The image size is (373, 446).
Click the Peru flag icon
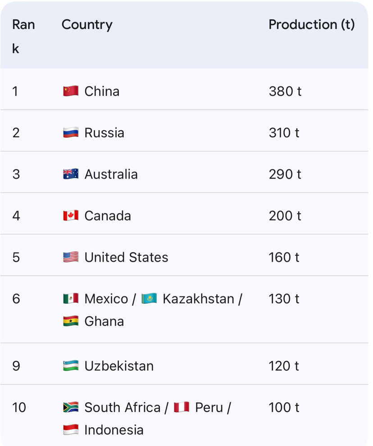click(x=182, y=407)
